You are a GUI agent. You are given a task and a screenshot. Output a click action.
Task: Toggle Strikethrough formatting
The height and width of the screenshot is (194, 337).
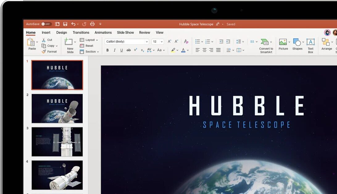click(128, 50)
